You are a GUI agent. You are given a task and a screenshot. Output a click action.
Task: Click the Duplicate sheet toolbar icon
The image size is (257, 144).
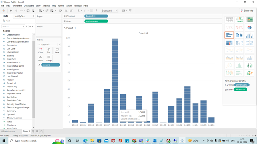point(47,10)
